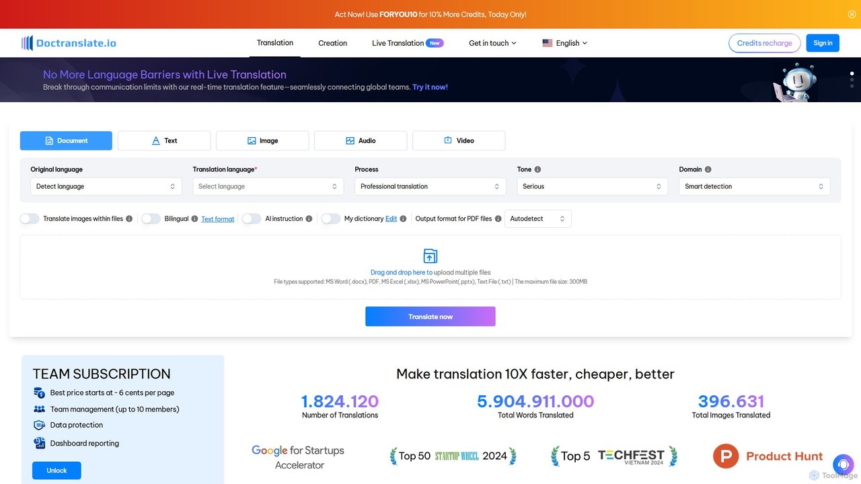Click info icon next to My dictionary Edit

[403, 218]
